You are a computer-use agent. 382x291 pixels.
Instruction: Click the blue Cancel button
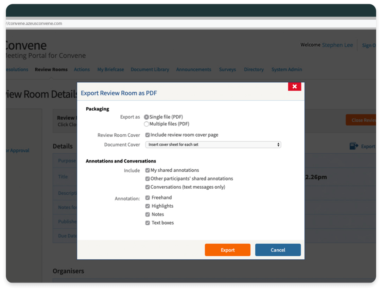coord(278,250)
